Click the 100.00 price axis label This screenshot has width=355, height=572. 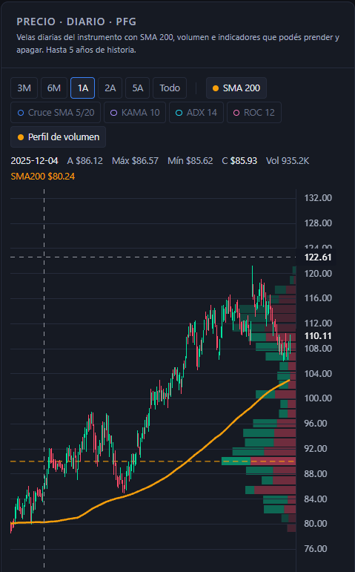(x=318, y=398)
